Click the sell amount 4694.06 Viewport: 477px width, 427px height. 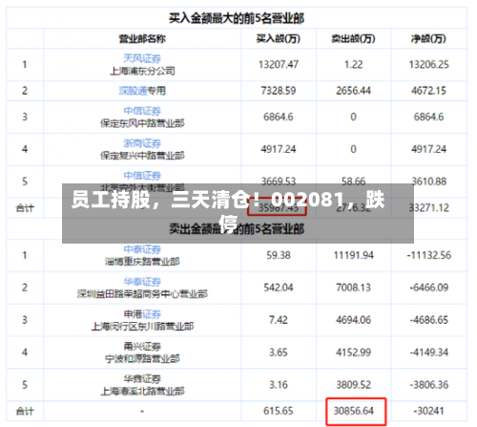pos(353,320)
